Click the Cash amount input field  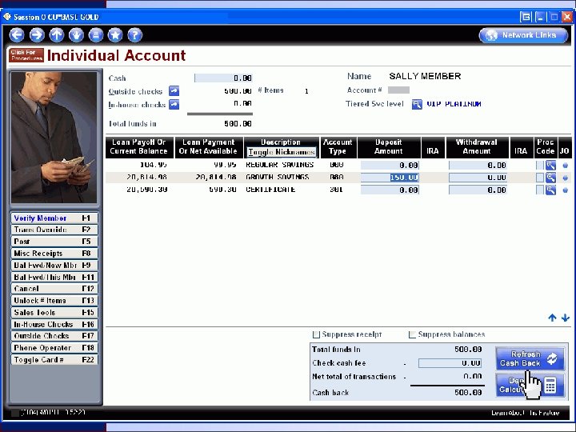223,78
